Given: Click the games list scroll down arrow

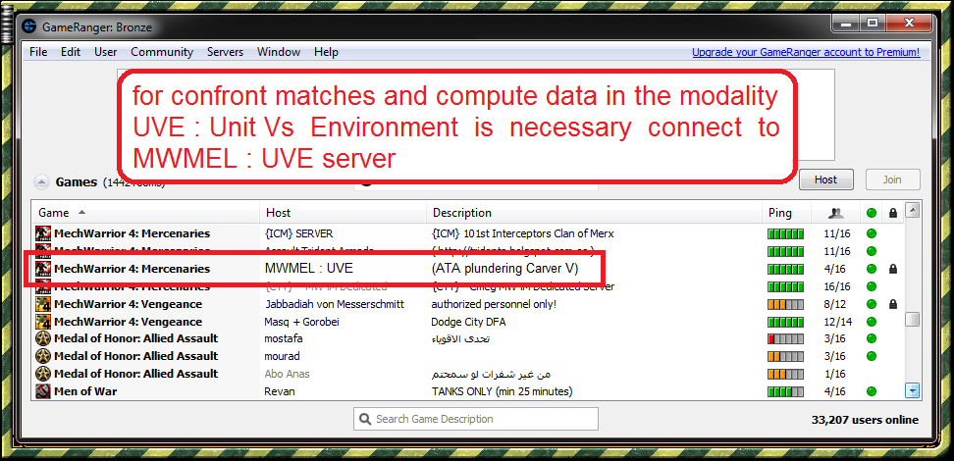Looking at the screenshot, I should click(x=912, y=390).
